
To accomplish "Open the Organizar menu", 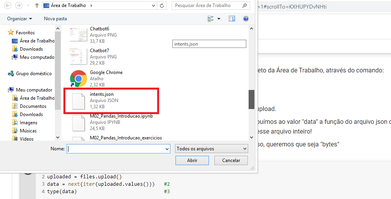I will tap(19, 19).
